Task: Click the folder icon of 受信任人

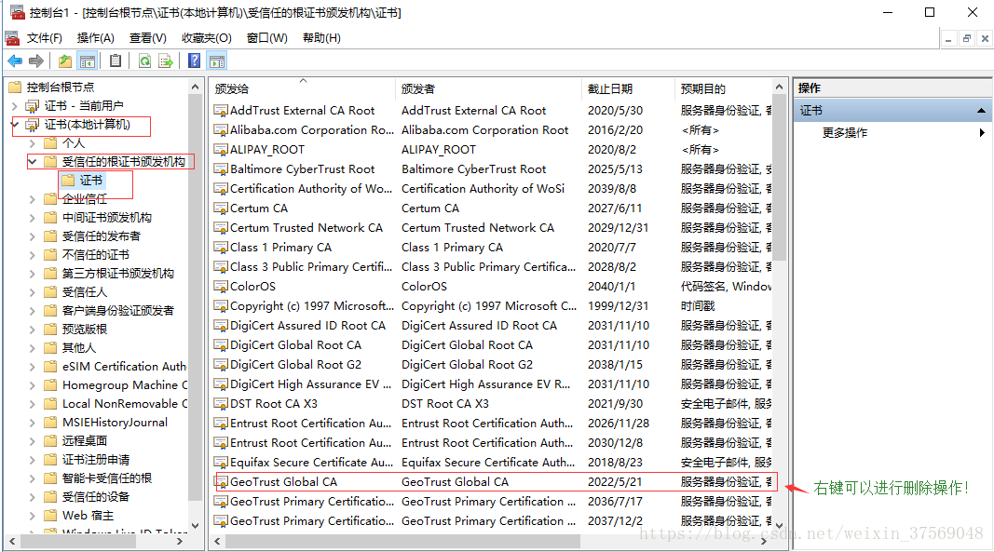Action: point(50,292)
